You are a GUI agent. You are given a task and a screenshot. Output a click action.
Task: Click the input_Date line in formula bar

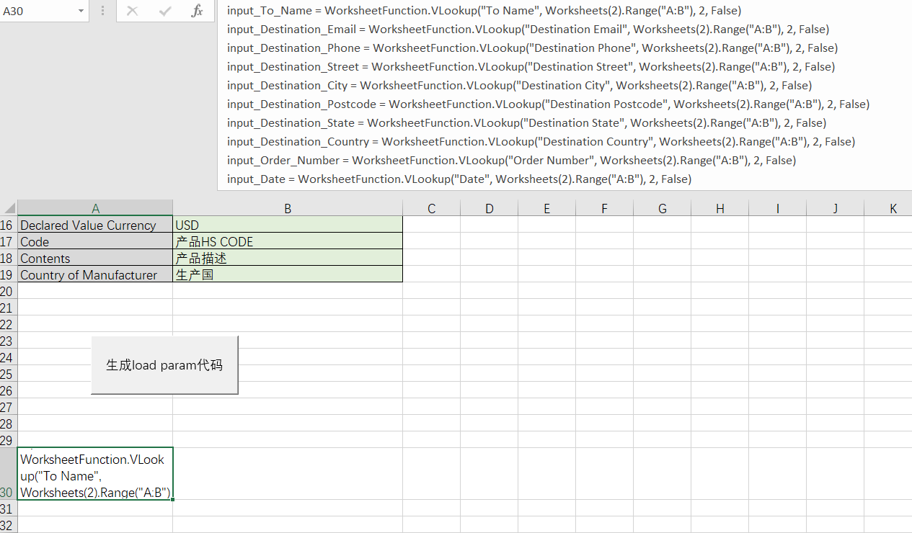pyautogui.click(x=459, y=179)
